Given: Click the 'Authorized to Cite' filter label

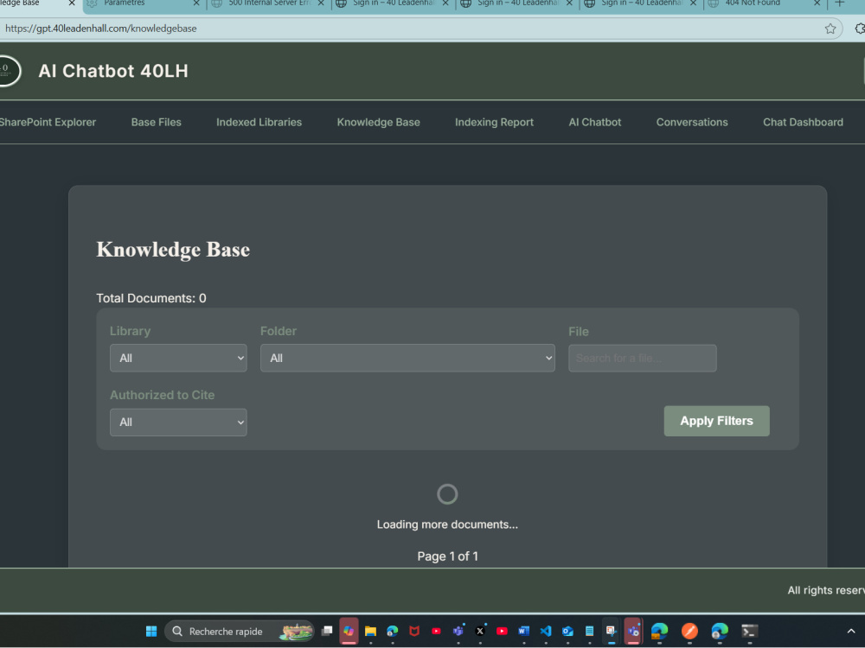Looking at the screenshot, I should click(163, 395).
